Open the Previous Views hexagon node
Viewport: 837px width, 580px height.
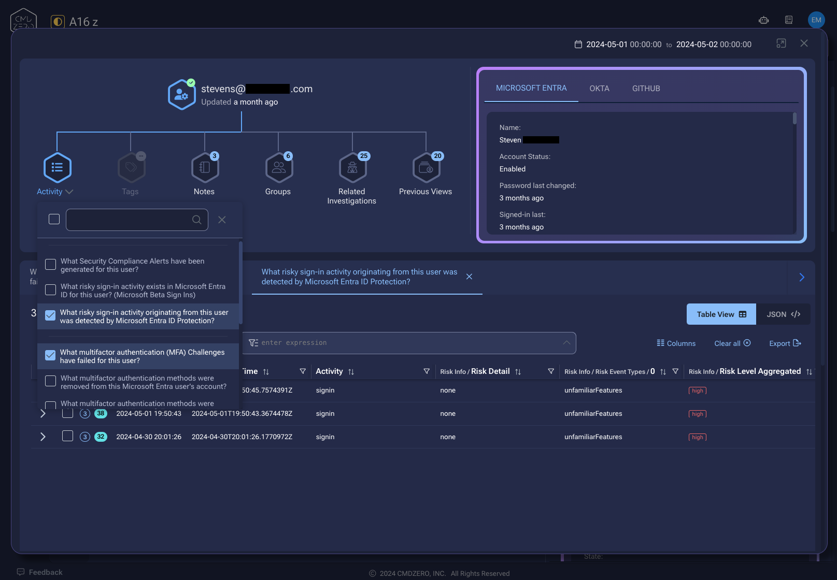pos(426,167)
